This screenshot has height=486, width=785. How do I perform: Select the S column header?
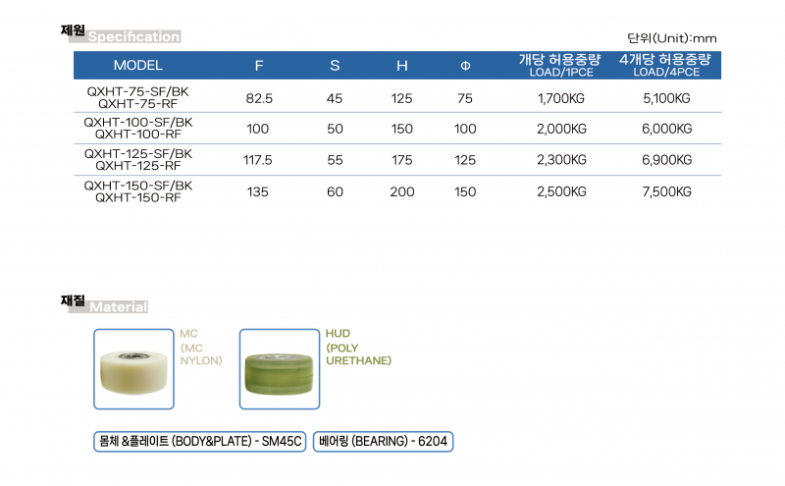(335, 66)
